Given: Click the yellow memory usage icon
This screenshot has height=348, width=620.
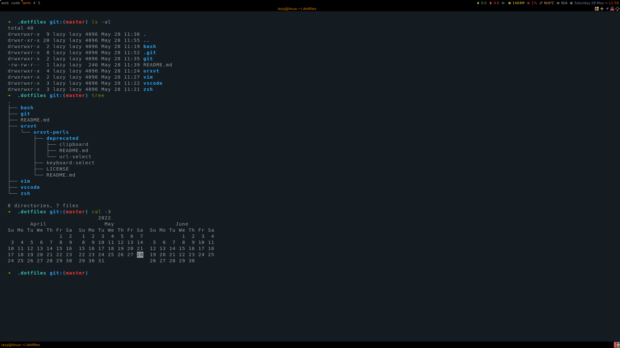Looking at the screenshot, I should [510, 3].
